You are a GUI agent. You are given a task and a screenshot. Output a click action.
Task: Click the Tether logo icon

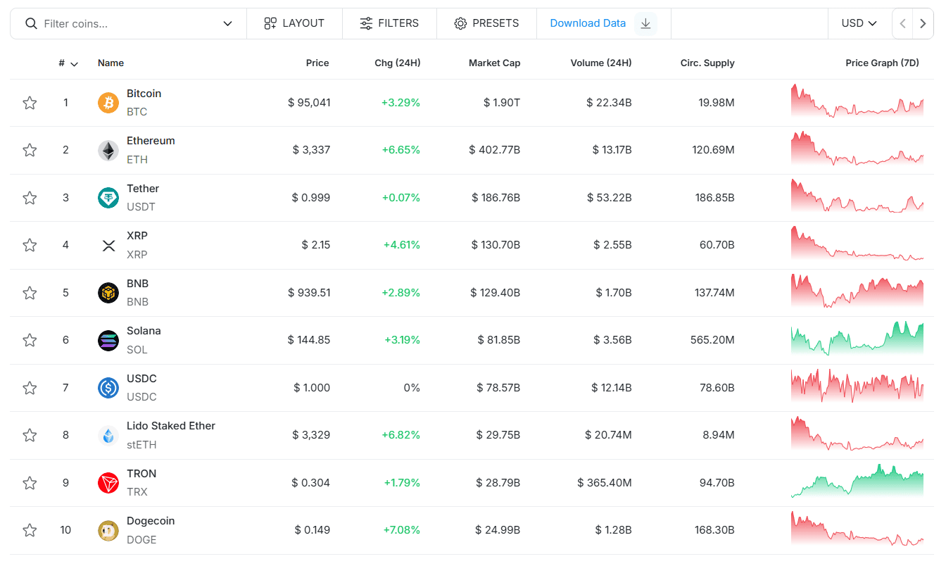point(108,198)
